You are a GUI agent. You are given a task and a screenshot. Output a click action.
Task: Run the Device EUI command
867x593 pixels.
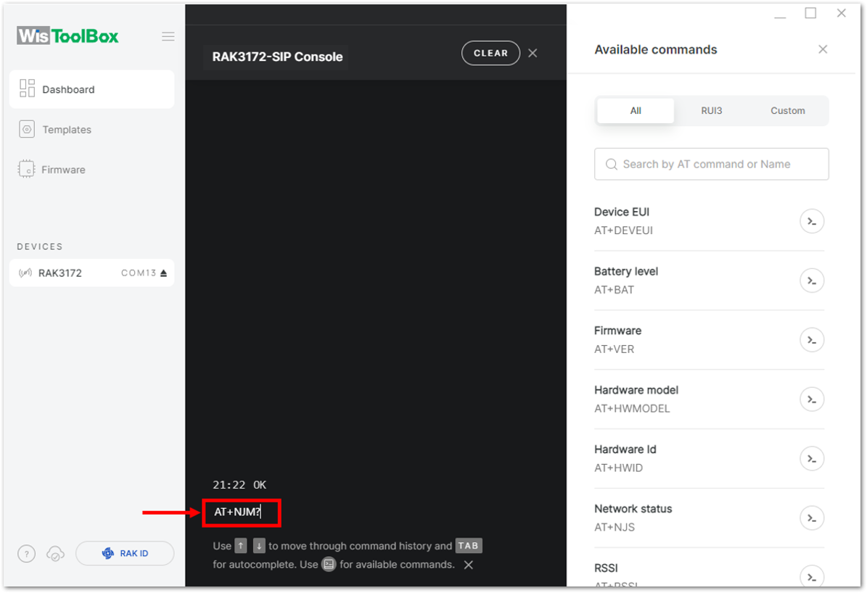point(812,222)
